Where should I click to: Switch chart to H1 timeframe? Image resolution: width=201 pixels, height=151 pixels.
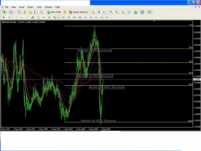(85, 17)
